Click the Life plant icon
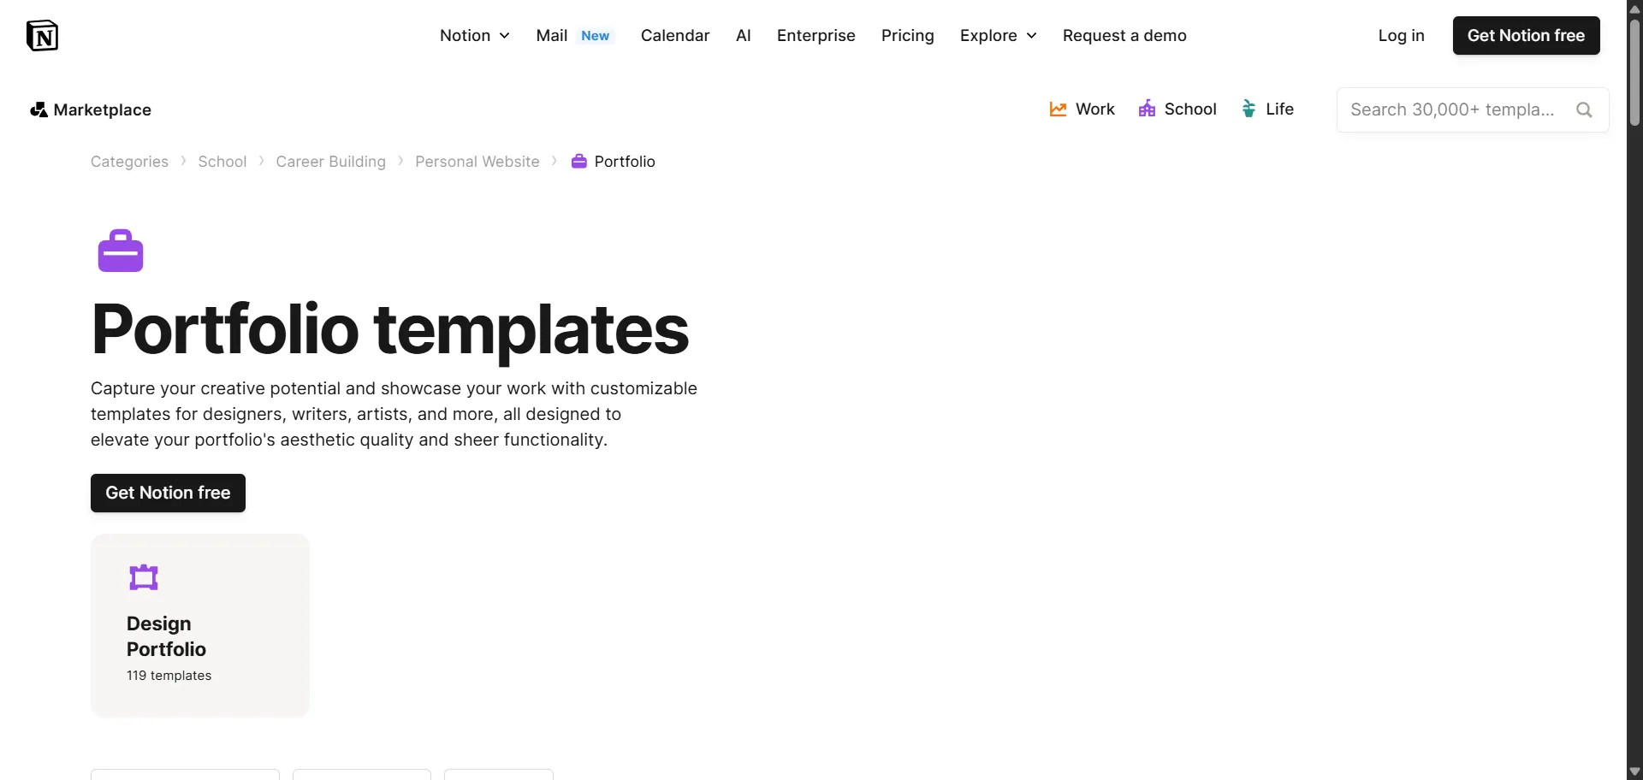The height and width of the screenshot is (780, 1643). point(1249,109)
